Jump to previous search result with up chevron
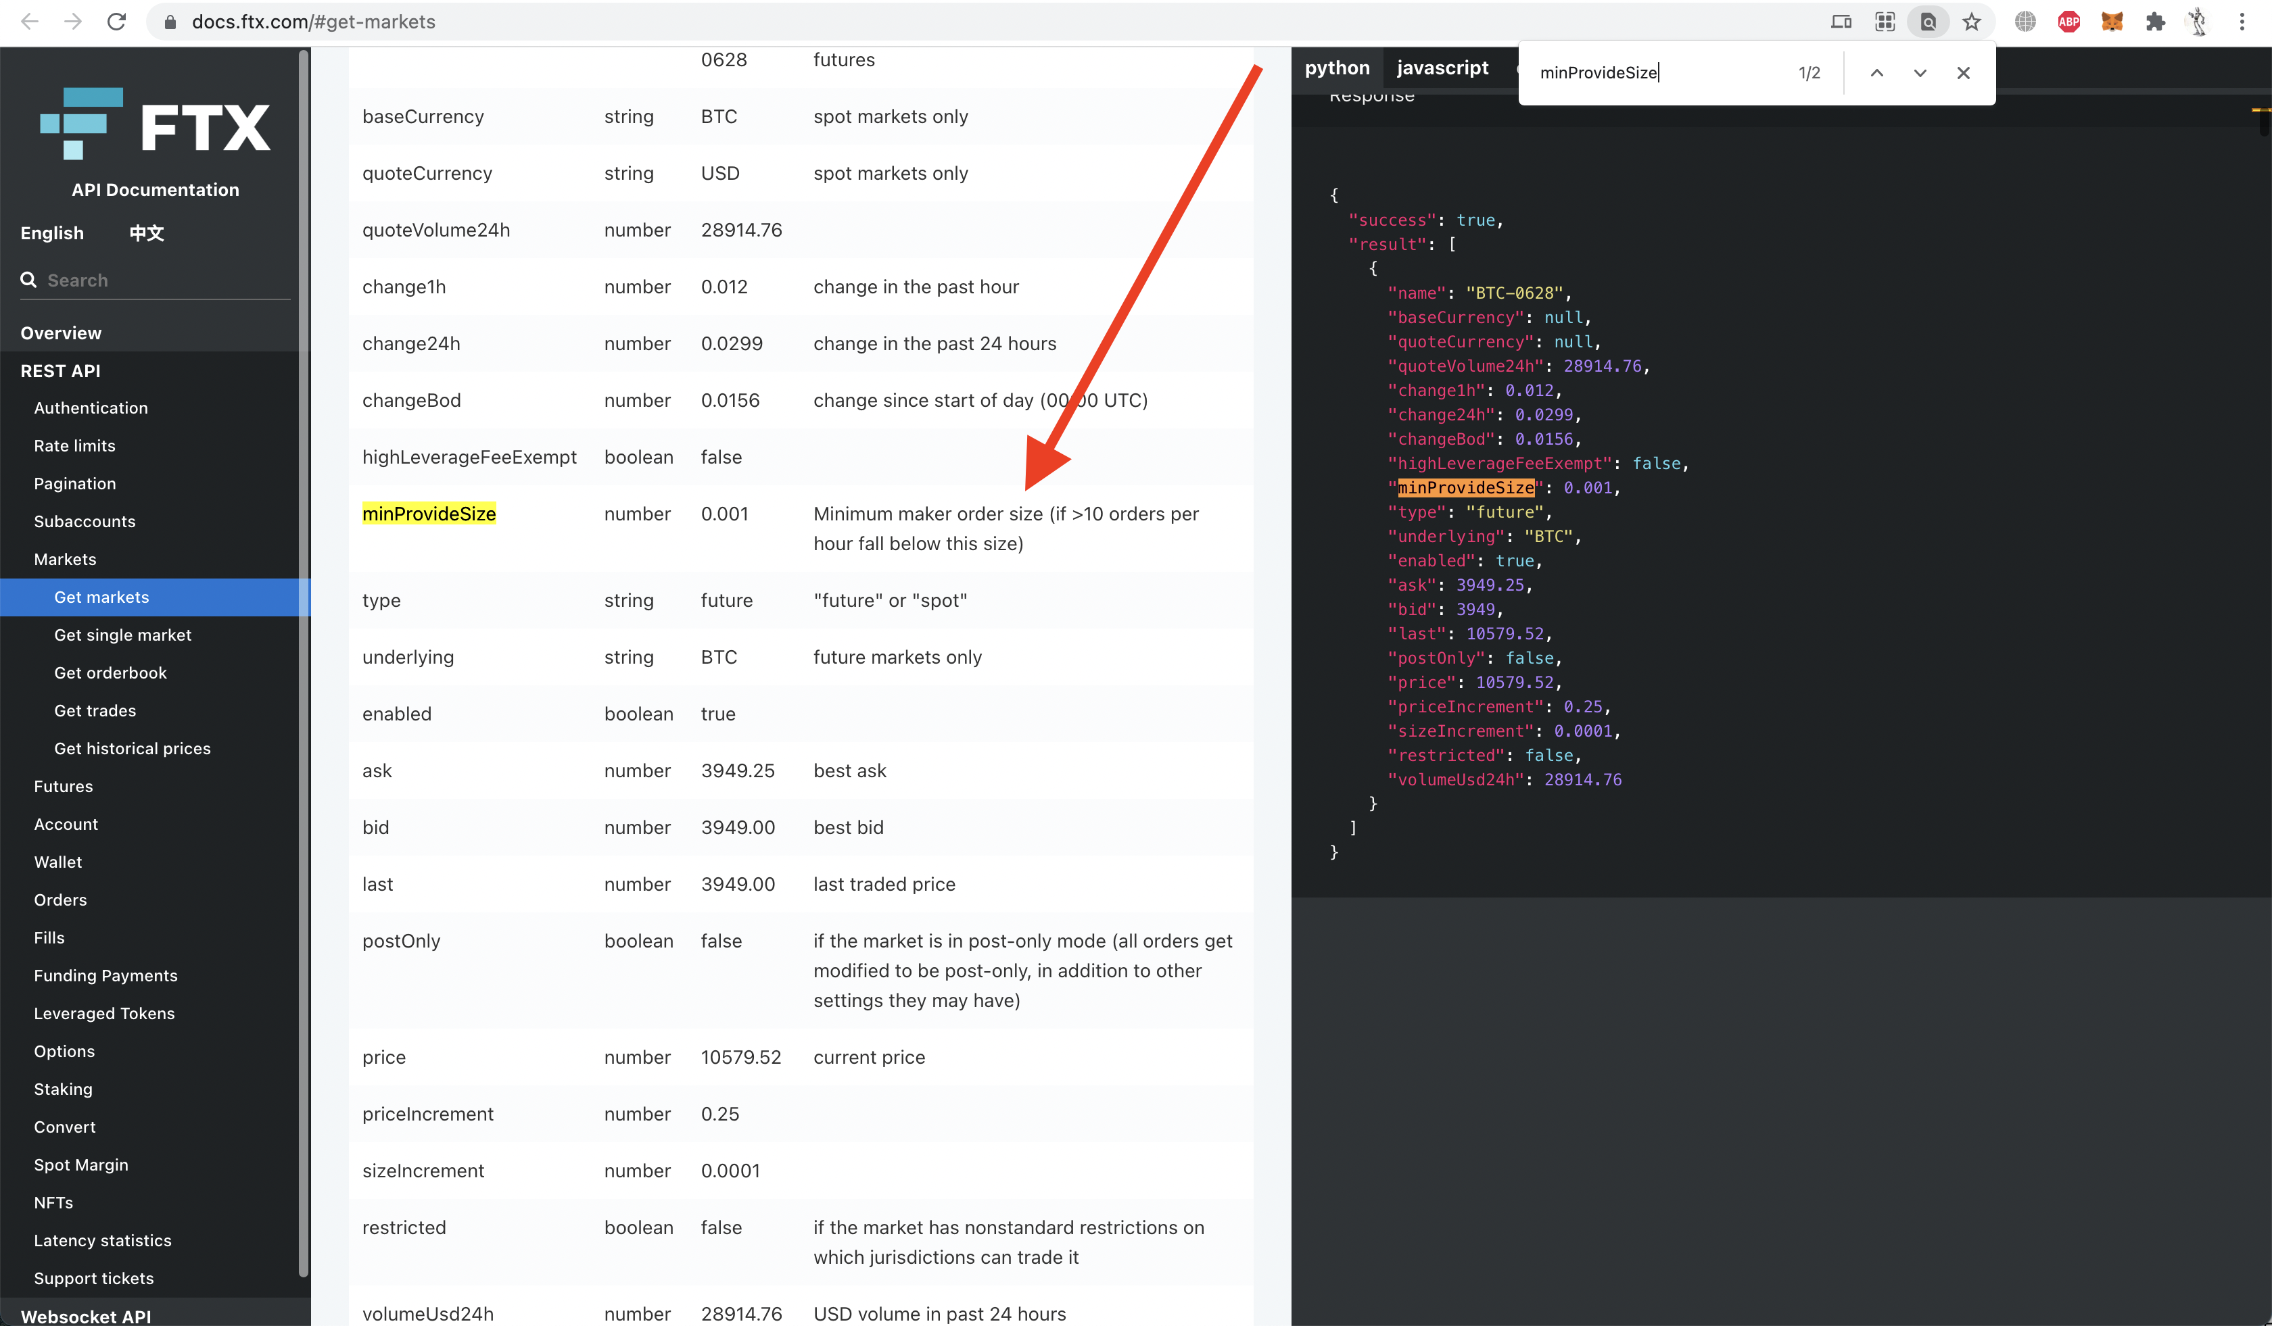The height and width of the screenshot is (1326, 2272). coord(1876,73)
